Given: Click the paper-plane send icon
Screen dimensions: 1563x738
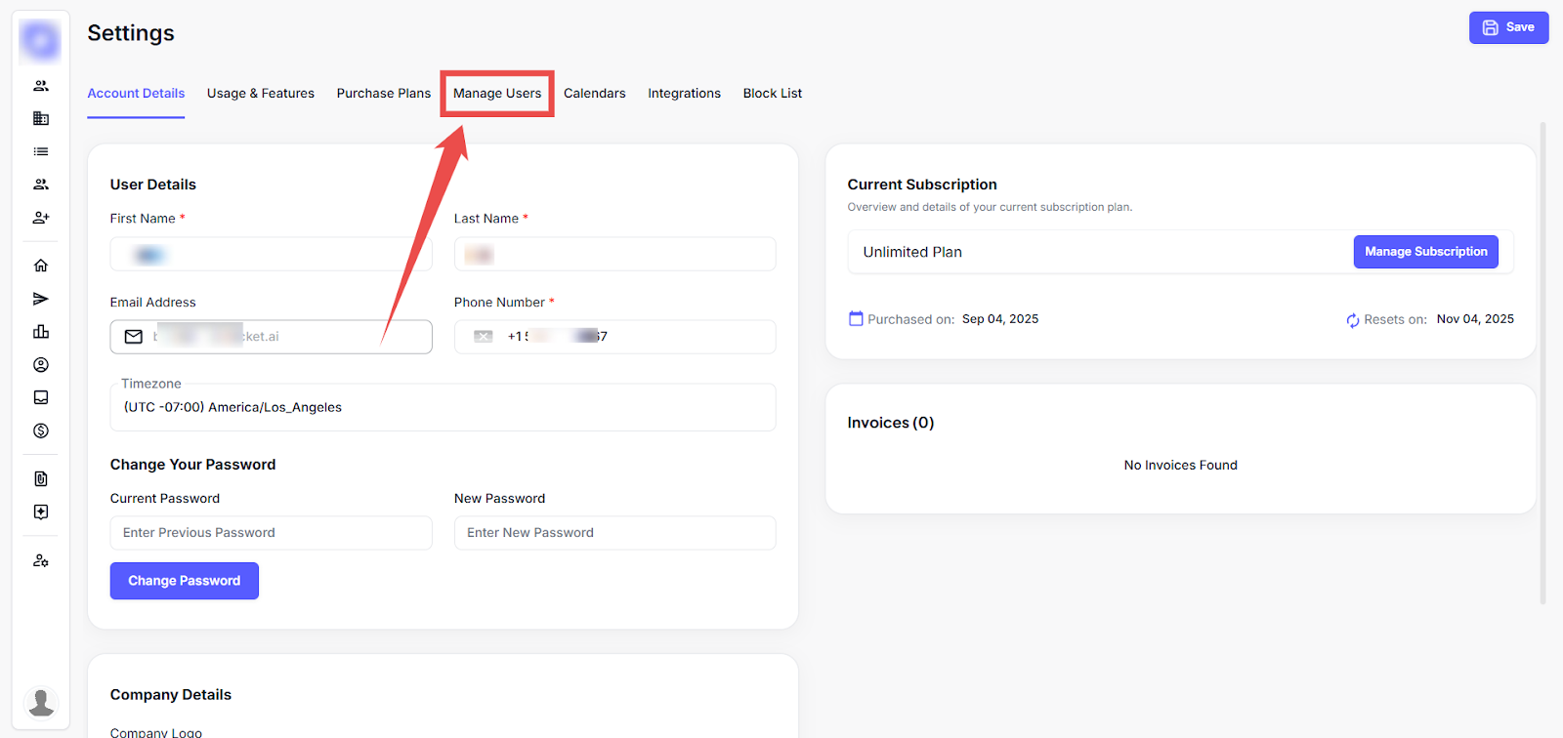Looking at the screenshot, I should [41, 299].
